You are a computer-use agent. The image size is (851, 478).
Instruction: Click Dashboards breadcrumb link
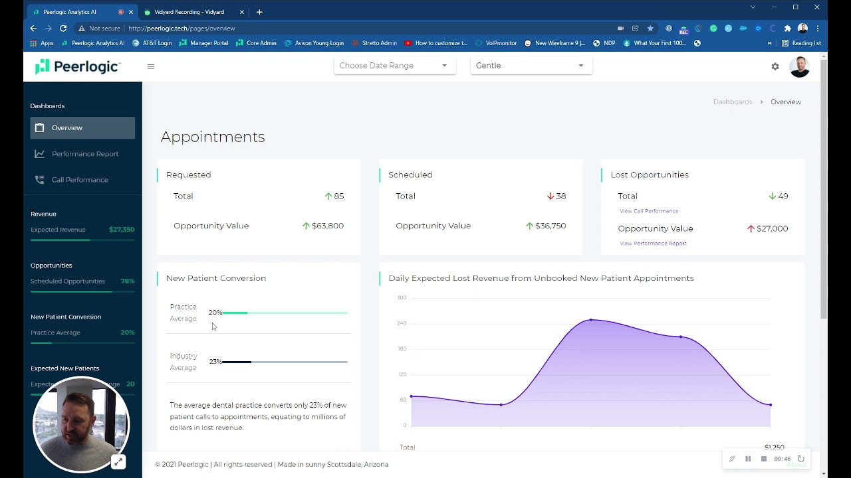tap(733, 102)
